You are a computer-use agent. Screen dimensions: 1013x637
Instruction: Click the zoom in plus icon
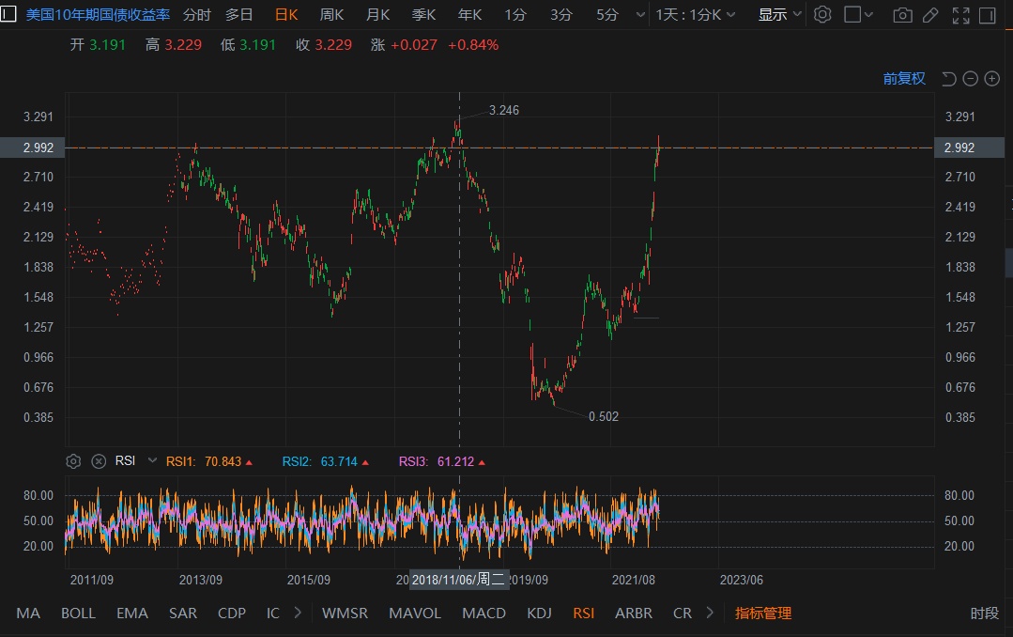click(x=991, y=79)
